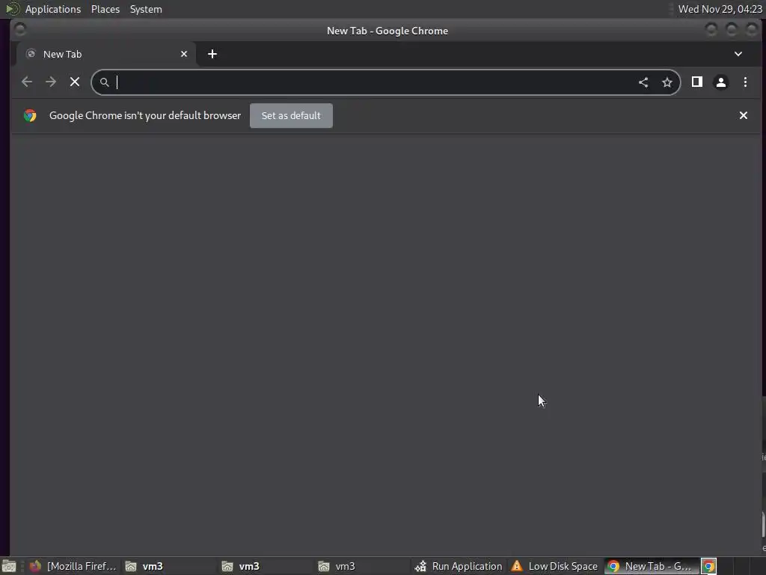Open a new tab with plus button

click(x=212, y=54)
